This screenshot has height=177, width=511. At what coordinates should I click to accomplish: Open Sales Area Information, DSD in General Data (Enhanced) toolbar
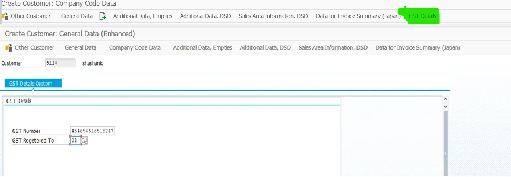tap(333, 48)
